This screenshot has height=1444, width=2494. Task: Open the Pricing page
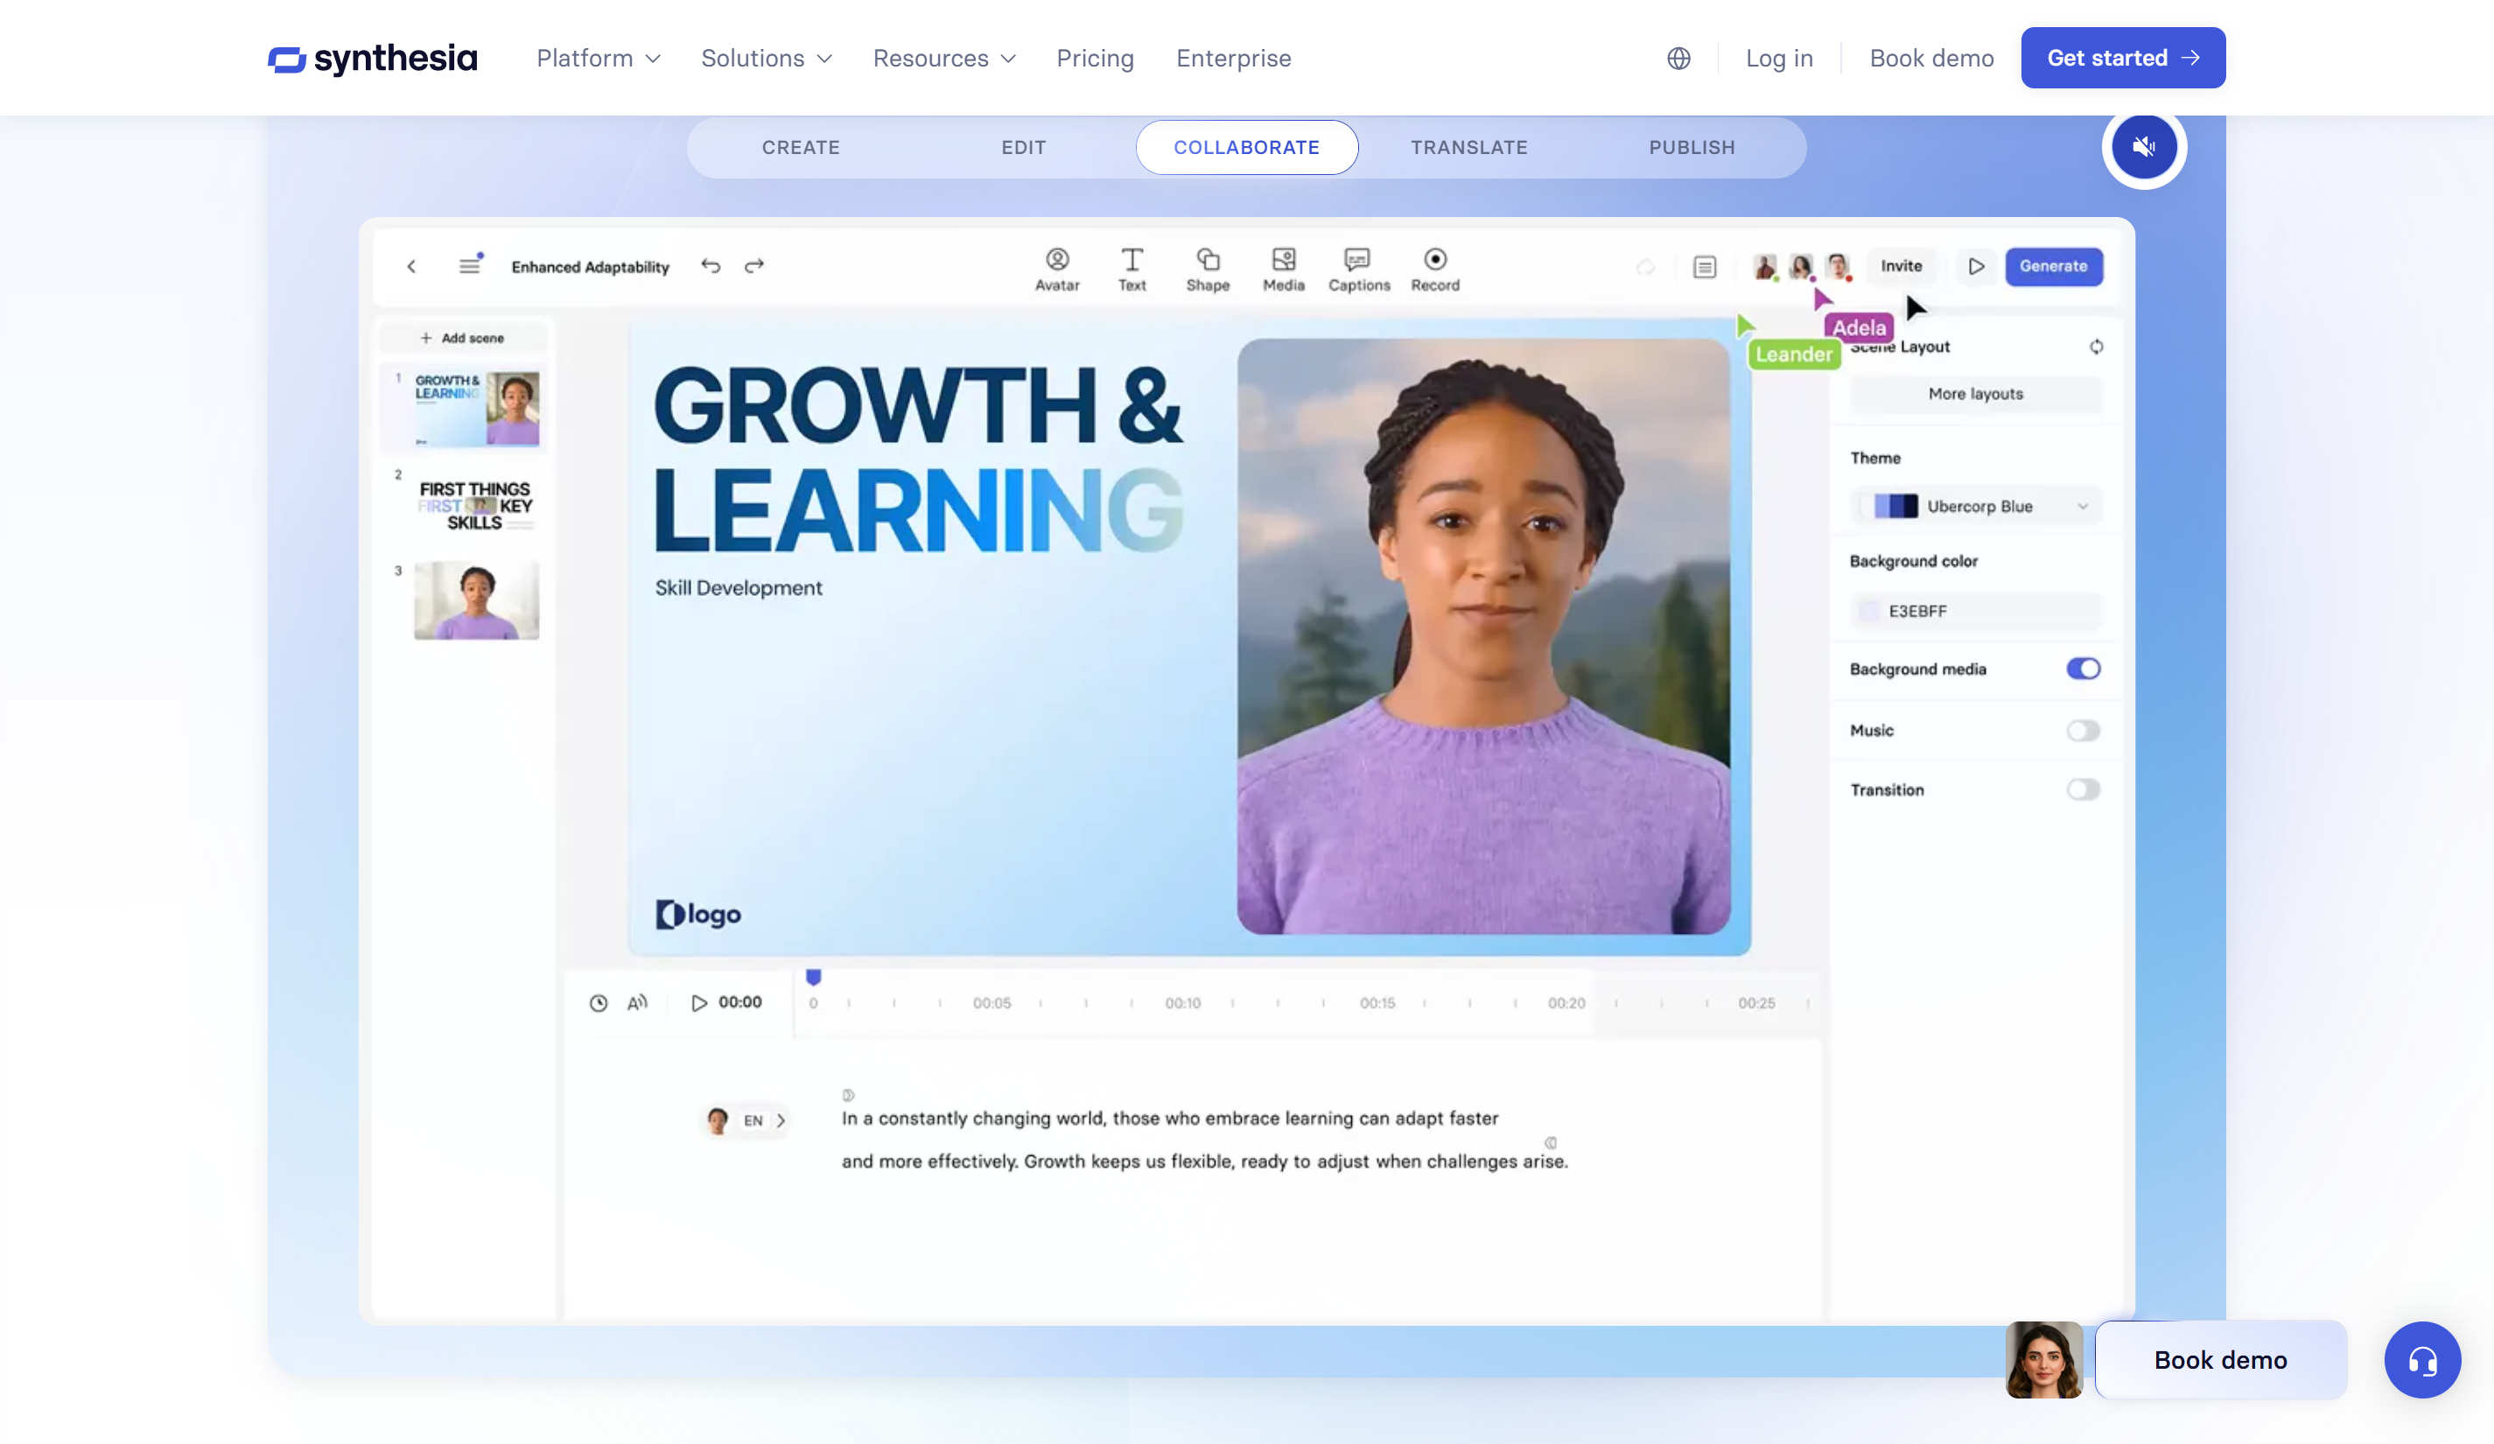1095,59
